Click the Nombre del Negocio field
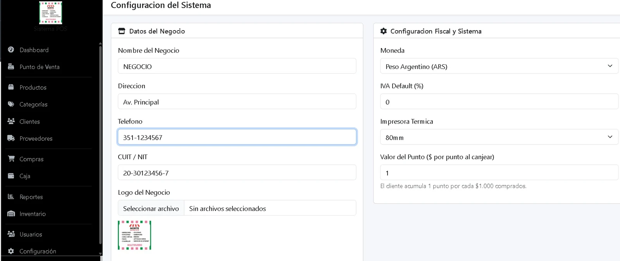 click(x=237, y=66)
